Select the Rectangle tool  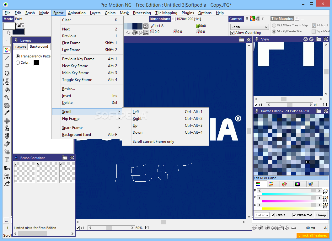click(x=7, y=66)
